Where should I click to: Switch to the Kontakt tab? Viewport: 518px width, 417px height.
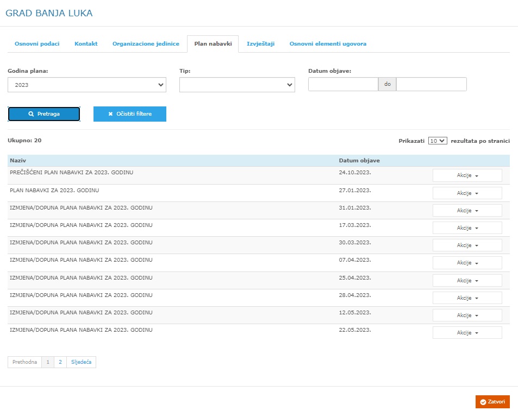click(86, 43)
